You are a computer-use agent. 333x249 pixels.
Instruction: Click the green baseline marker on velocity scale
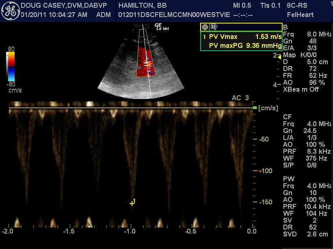tap(255, 108)
